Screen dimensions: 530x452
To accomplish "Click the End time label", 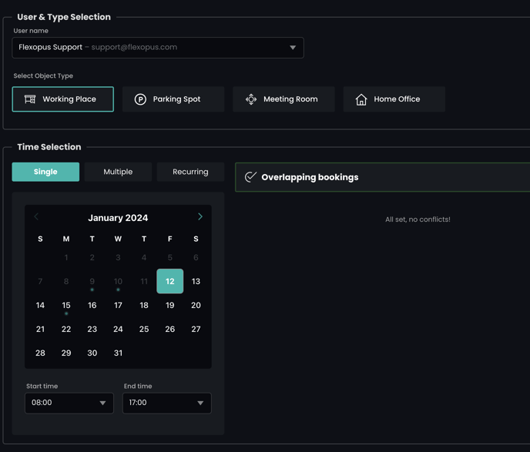I will coord(138,386).
